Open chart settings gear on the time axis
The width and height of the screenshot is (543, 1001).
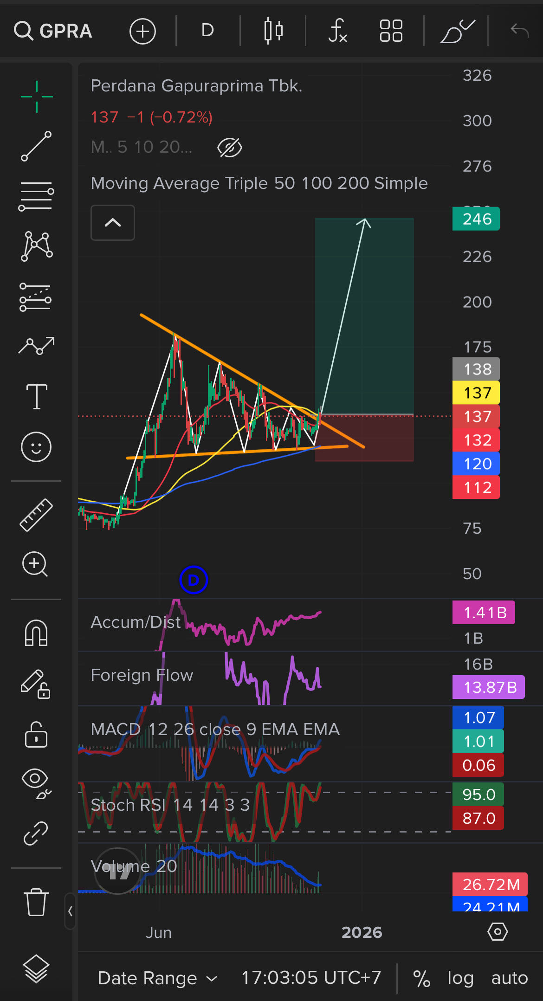pos(498,932)
